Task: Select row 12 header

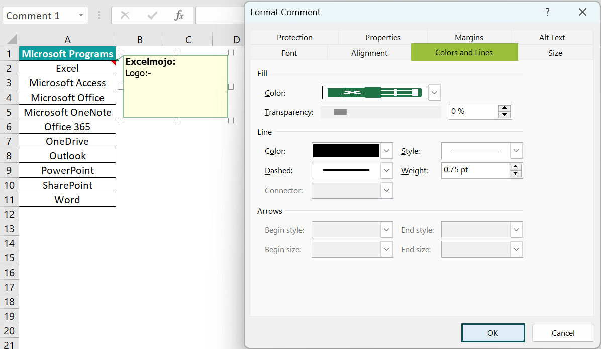Action: pos(9,214)
